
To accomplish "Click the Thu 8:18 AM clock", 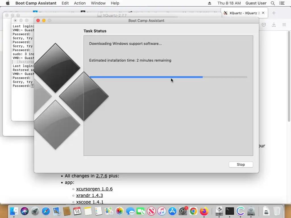I will point(229,3).
